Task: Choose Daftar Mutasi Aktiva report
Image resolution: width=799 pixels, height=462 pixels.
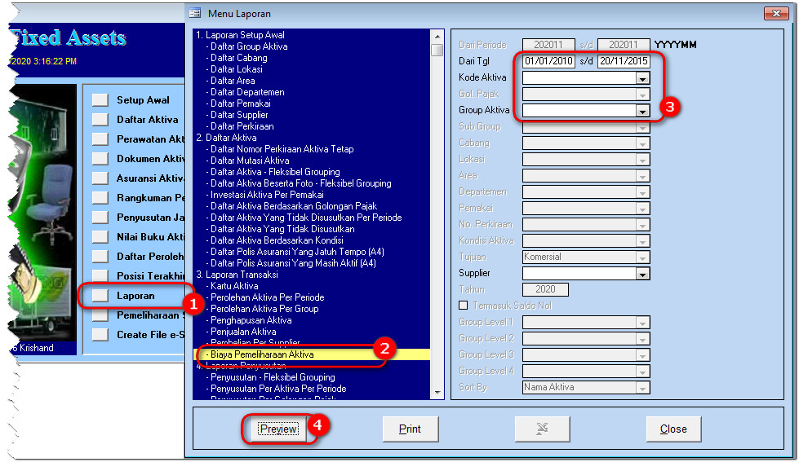Action: (x=250, y=161)
